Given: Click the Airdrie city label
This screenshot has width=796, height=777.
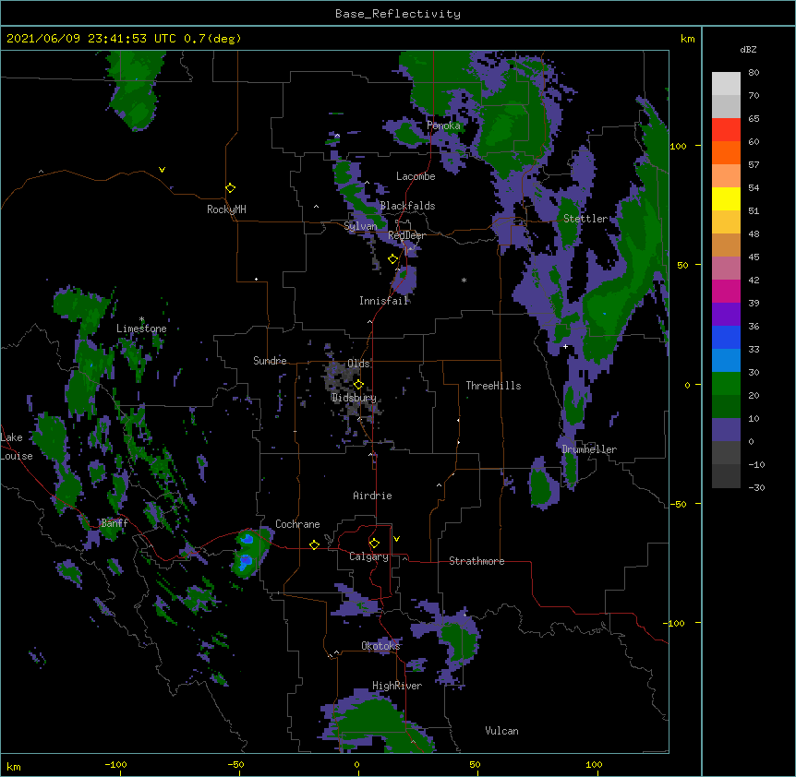Looking at the screenshot, I should pos(373,496).
